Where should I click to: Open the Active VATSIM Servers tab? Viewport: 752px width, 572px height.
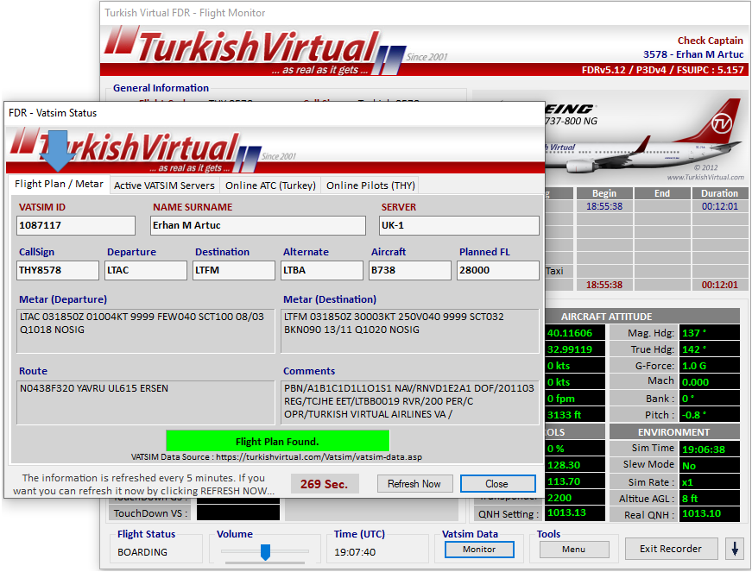(x=165, y=185)
